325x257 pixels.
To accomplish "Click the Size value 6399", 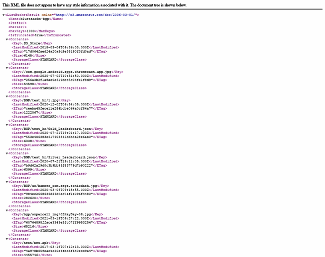I will pos(28,169).
